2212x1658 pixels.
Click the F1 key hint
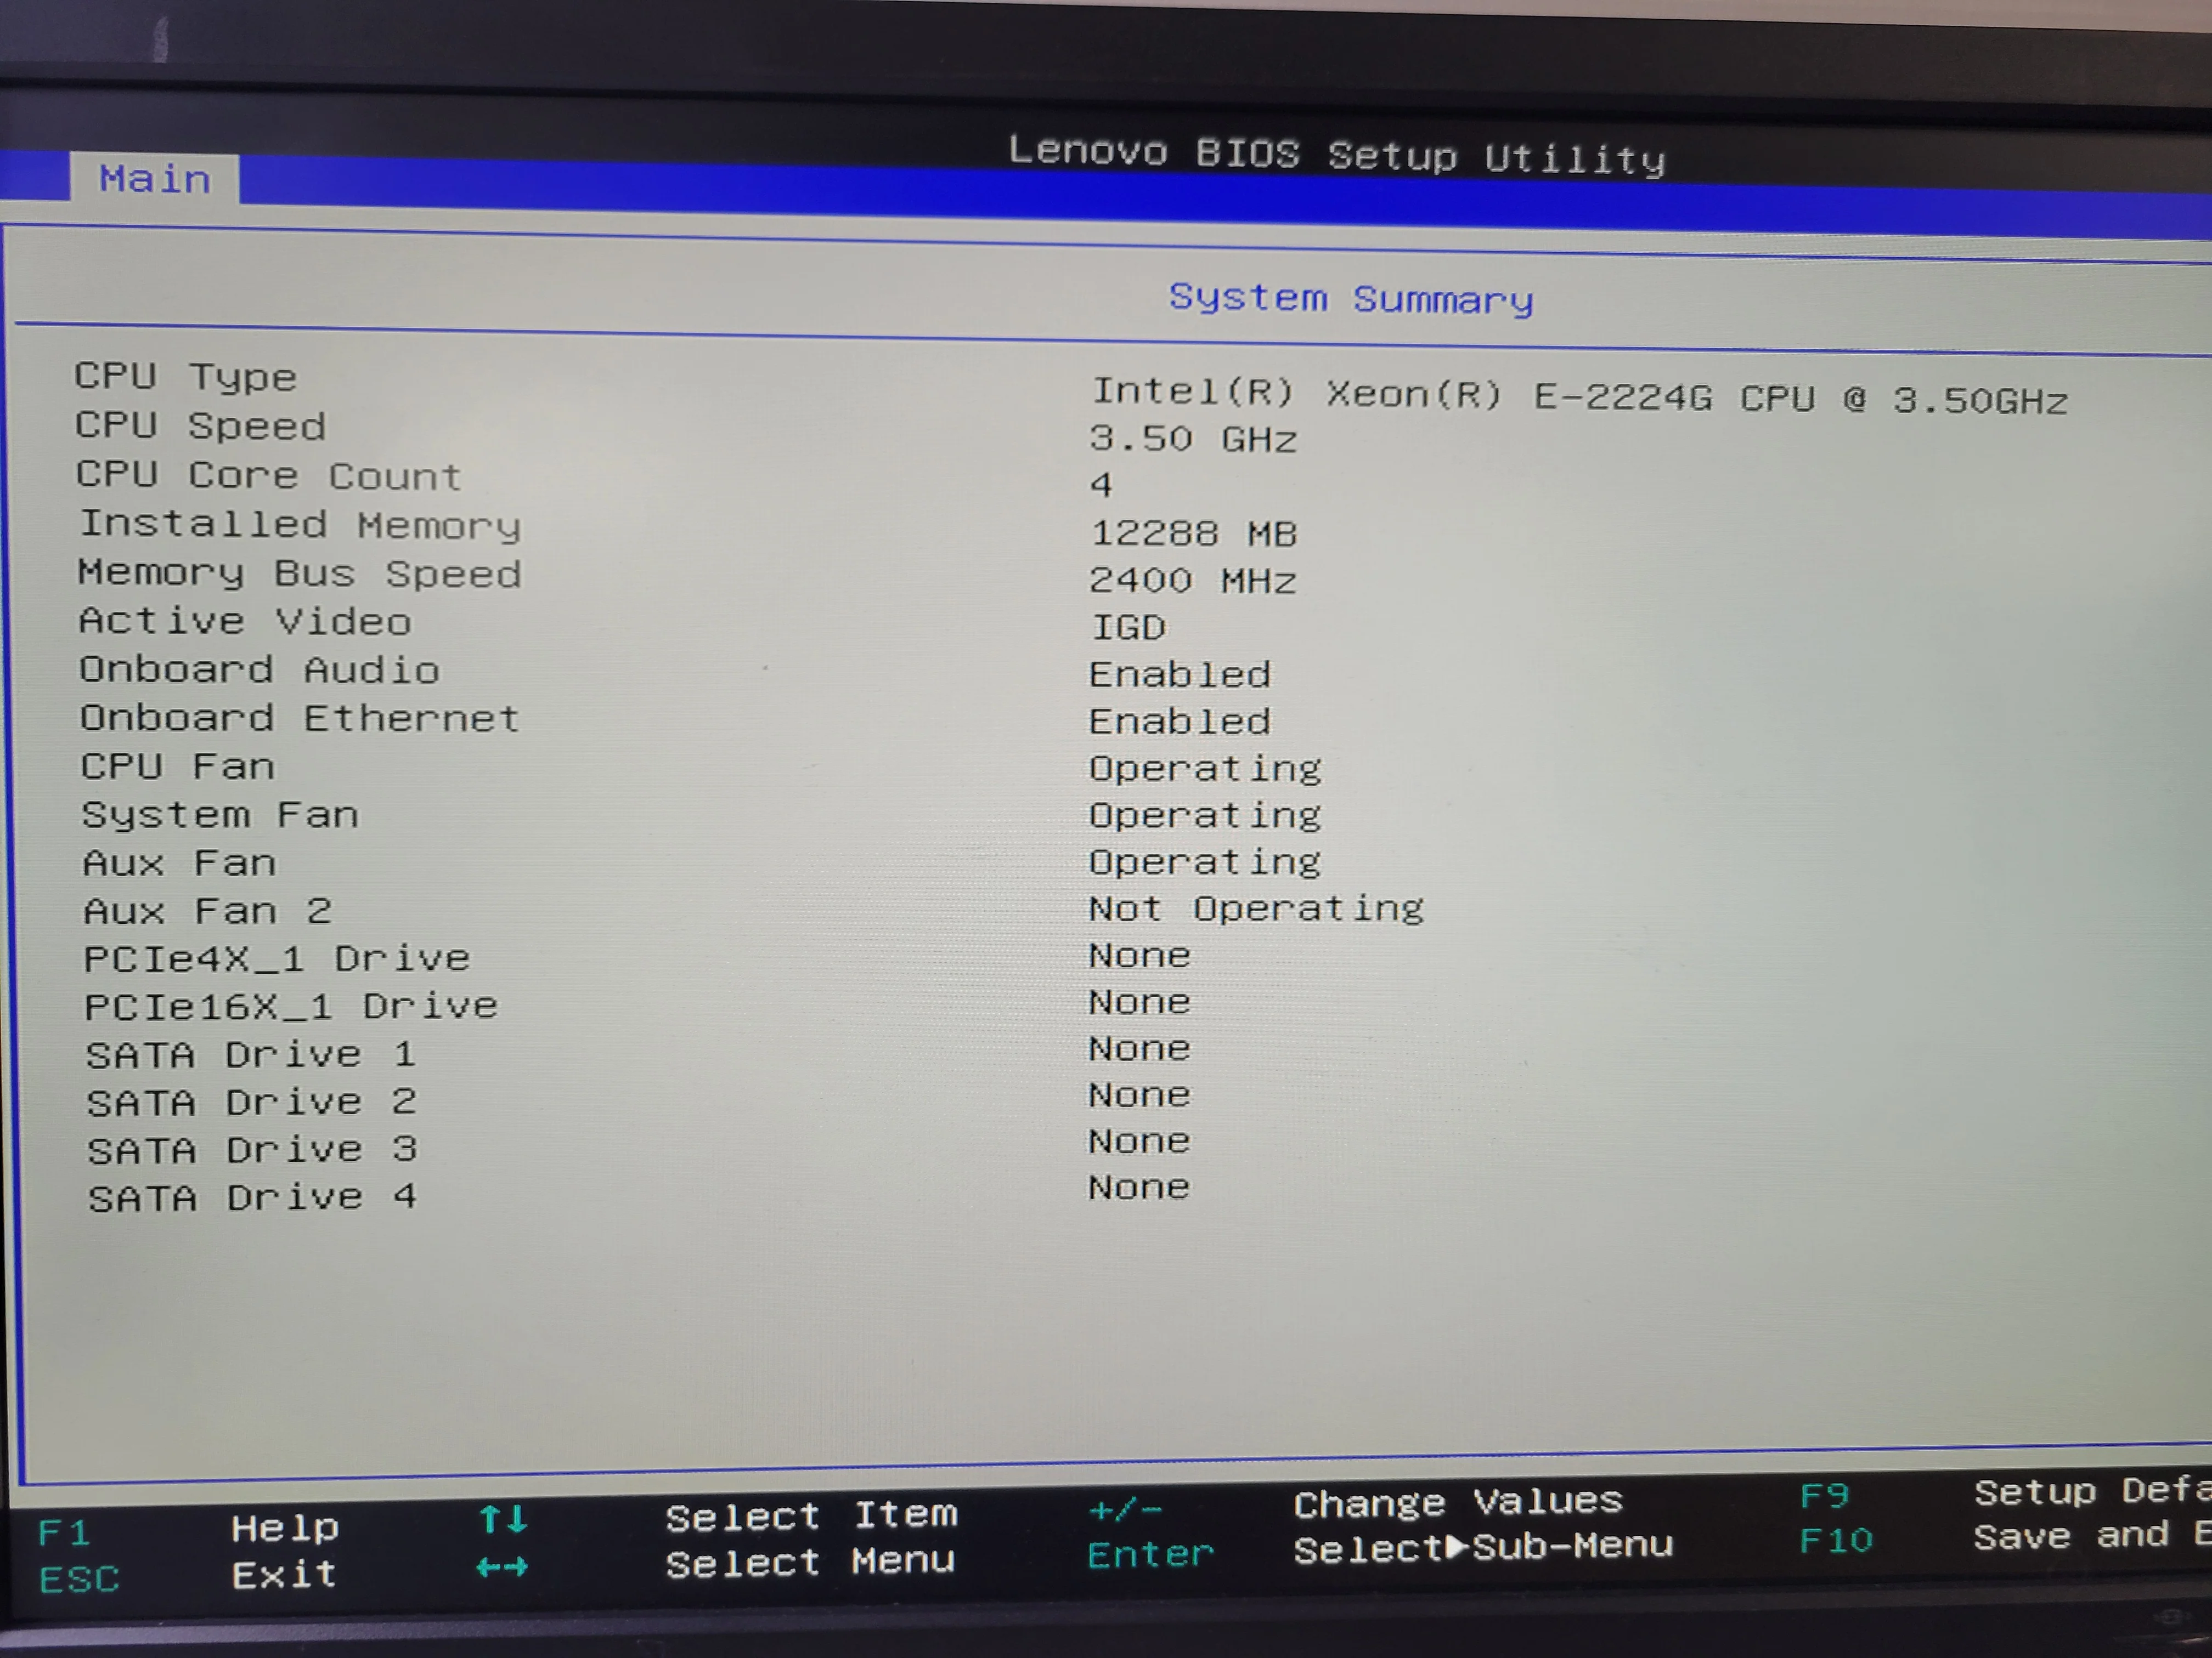click(64, 1533)
